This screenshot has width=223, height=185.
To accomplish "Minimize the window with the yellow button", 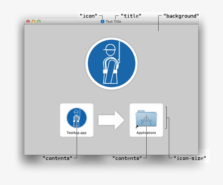I will (33, 21).
